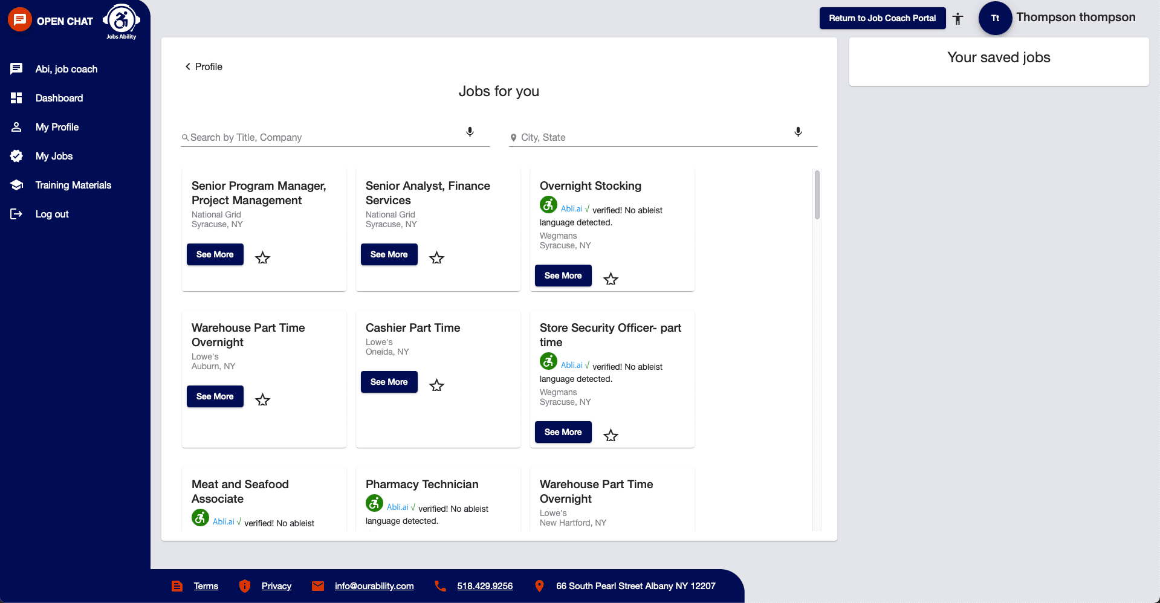See More for Senior Program Manager job
Viewport: 1160px width, 603px height.
(x=215, y=254)
